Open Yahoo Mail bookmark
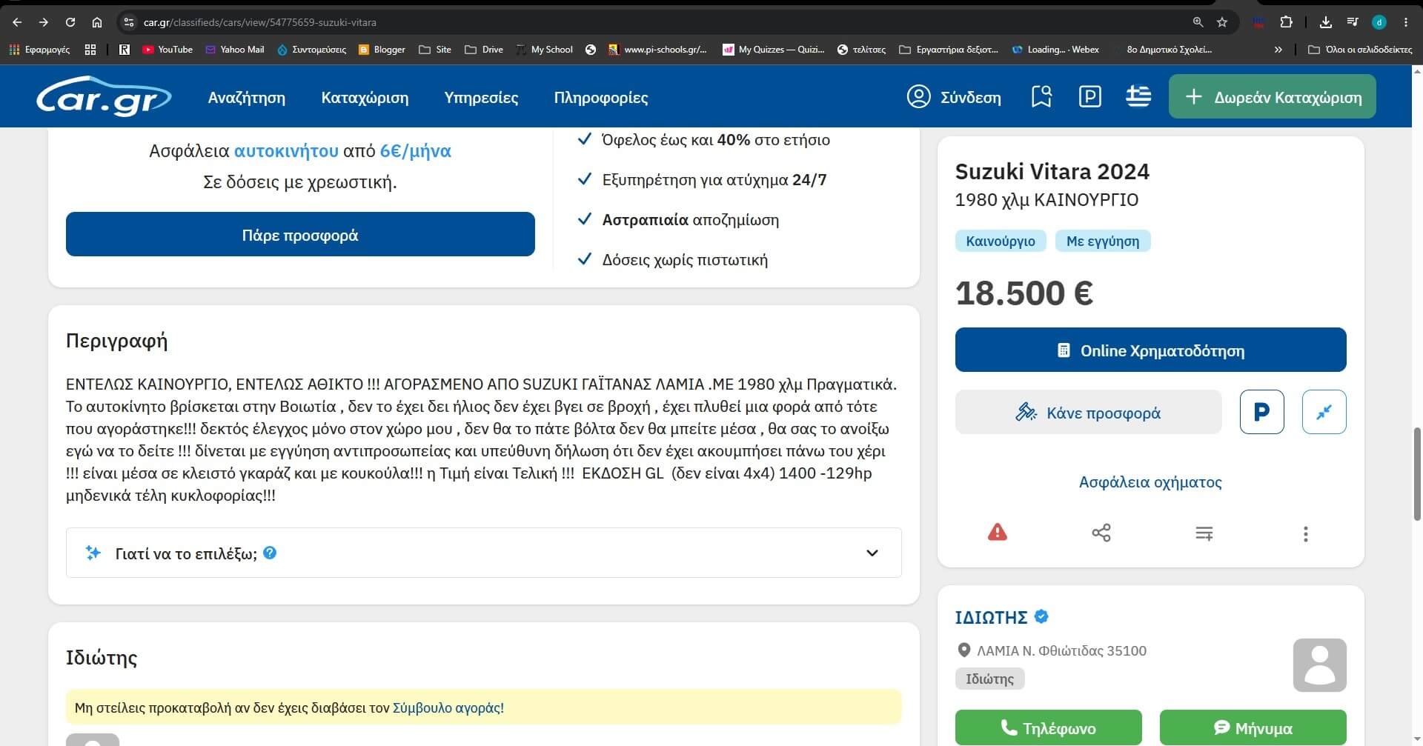Screen dimensions: 1423x746 pos(234,50)
